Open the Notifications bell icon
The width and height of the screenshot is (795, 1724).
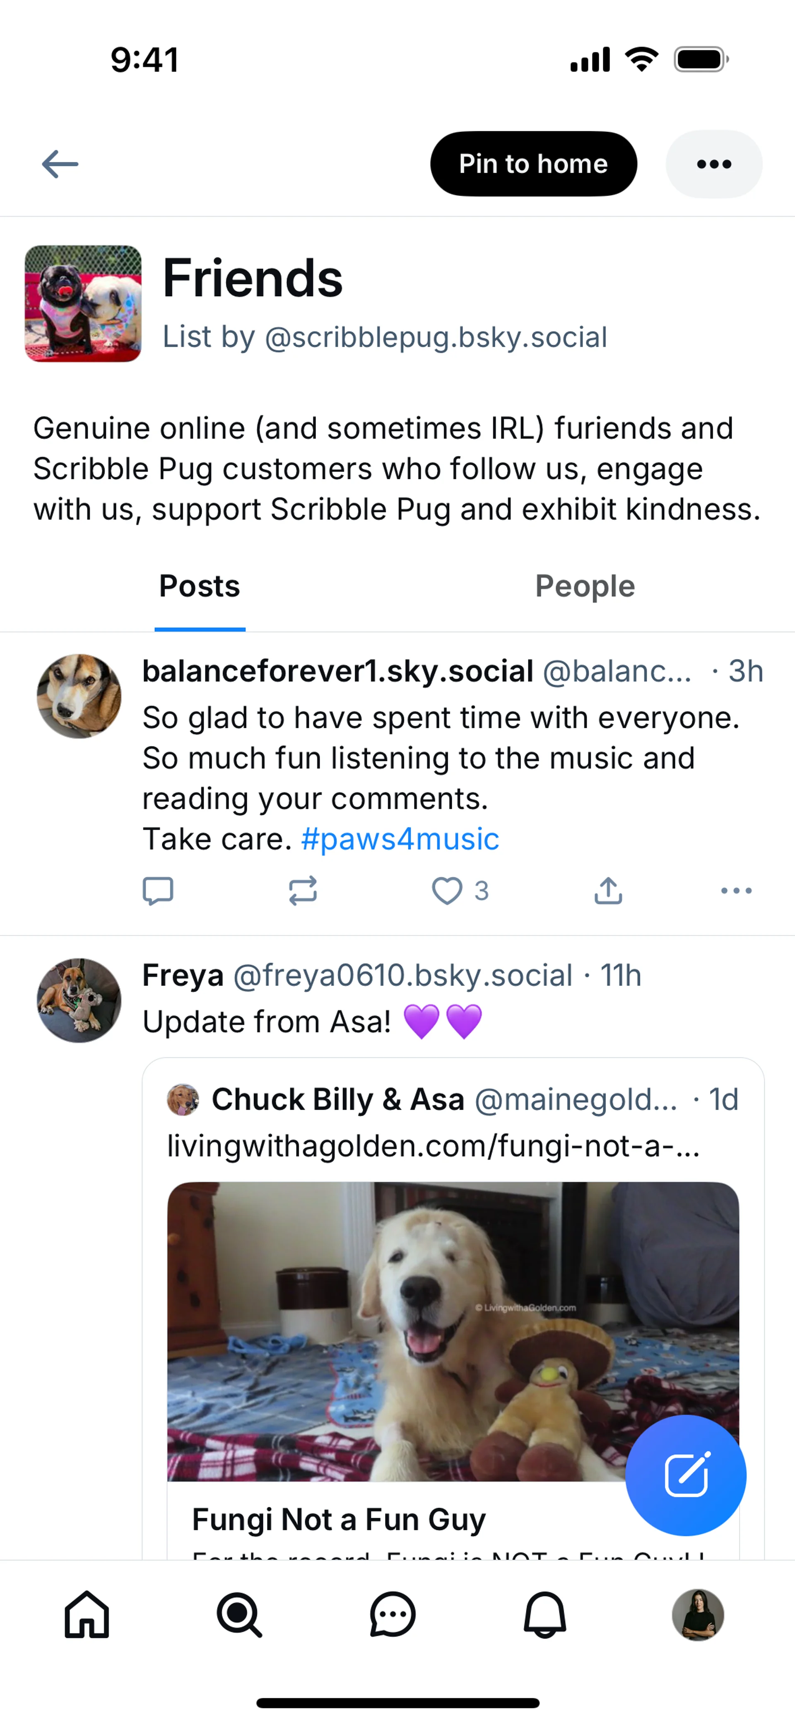[x=545, y=1614]
